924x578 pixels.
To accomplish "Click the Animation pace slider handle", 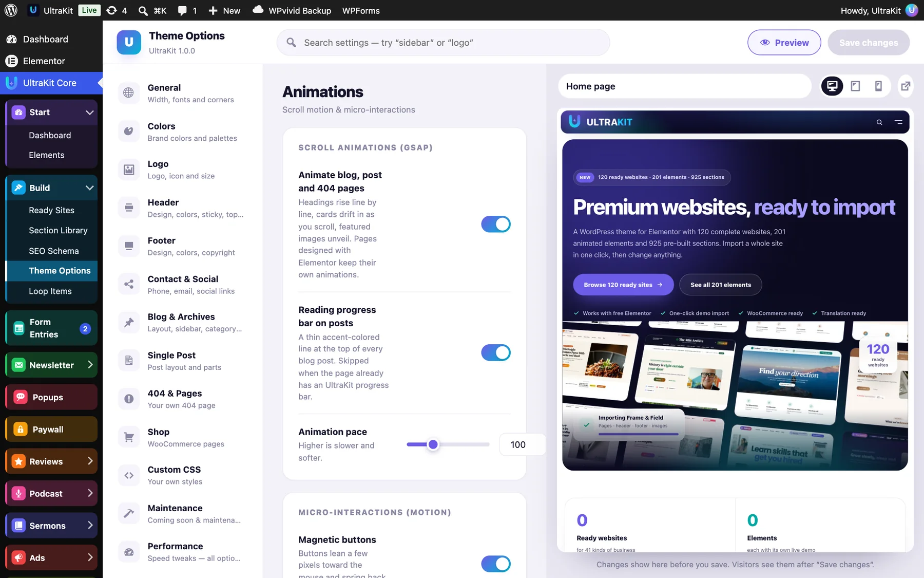I will click(x=433, y=444).
